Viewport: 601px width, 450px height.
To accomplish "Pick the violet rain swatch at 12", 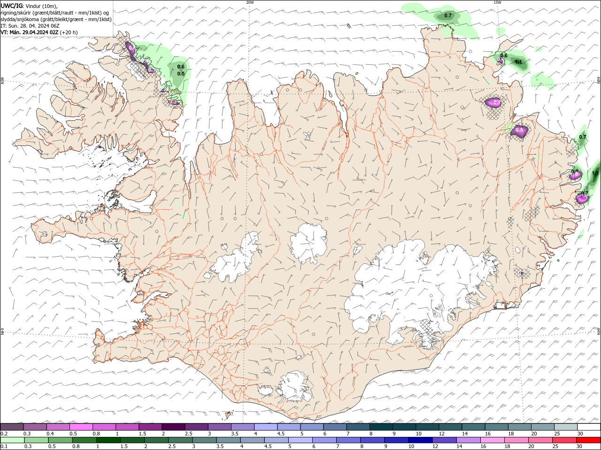I will tap(444, 440).
